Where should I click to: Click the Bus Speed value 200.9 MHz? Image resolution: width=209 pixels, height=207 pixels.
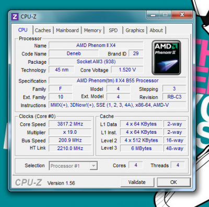(70, 140)
